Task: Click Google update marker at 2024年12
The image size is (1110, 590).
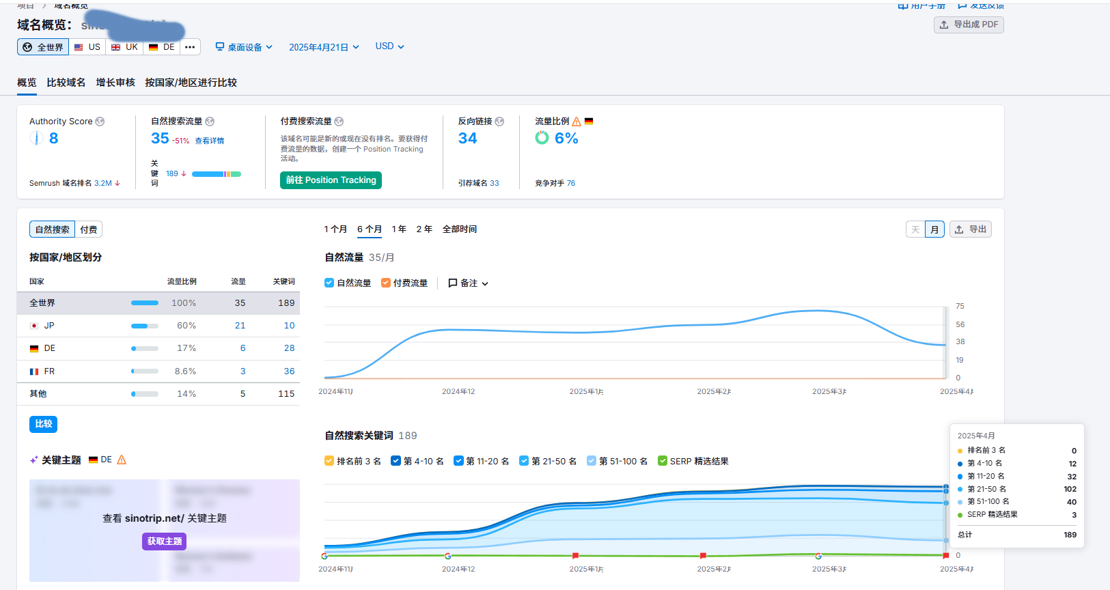Action: click(447, 556)
